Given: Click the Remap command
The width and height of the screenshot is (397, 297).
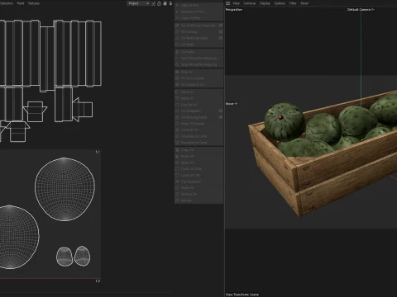Looking at the screenshot, I should pos(198,200).
